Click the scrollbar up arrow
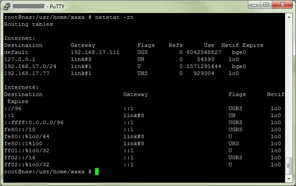This screenshot has width=296, height=186. point(289,17)
